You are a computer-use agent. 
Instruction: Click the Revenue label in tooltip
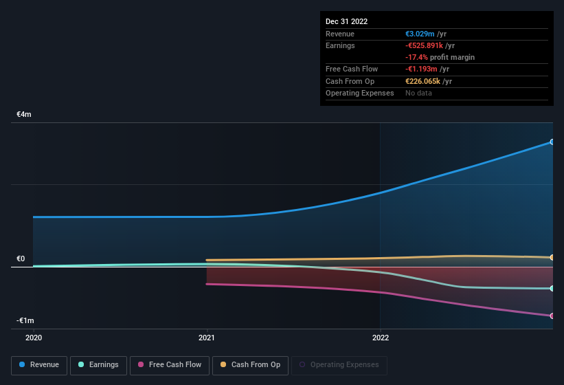[x=340, y=34]
